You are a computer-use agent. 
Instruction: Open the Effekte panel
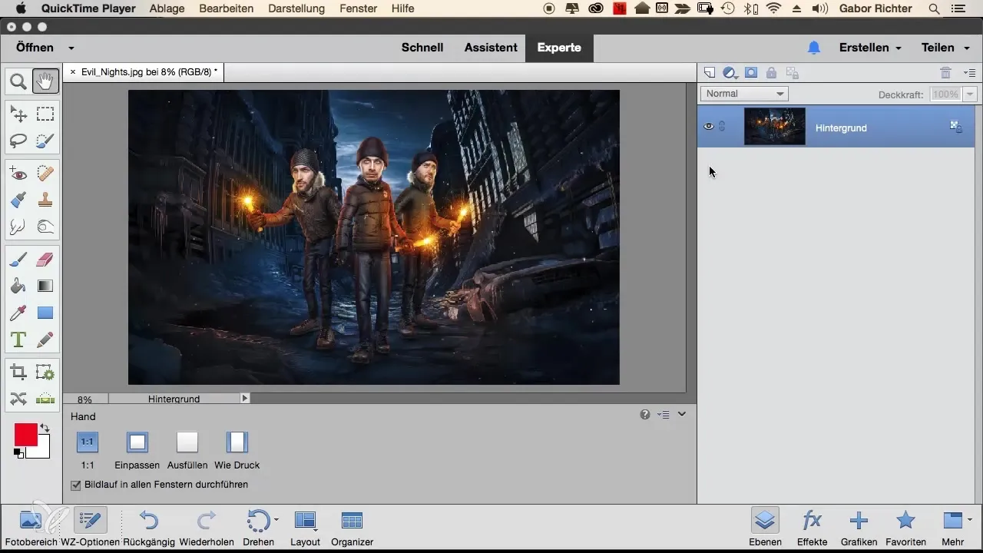pos(812,528)
